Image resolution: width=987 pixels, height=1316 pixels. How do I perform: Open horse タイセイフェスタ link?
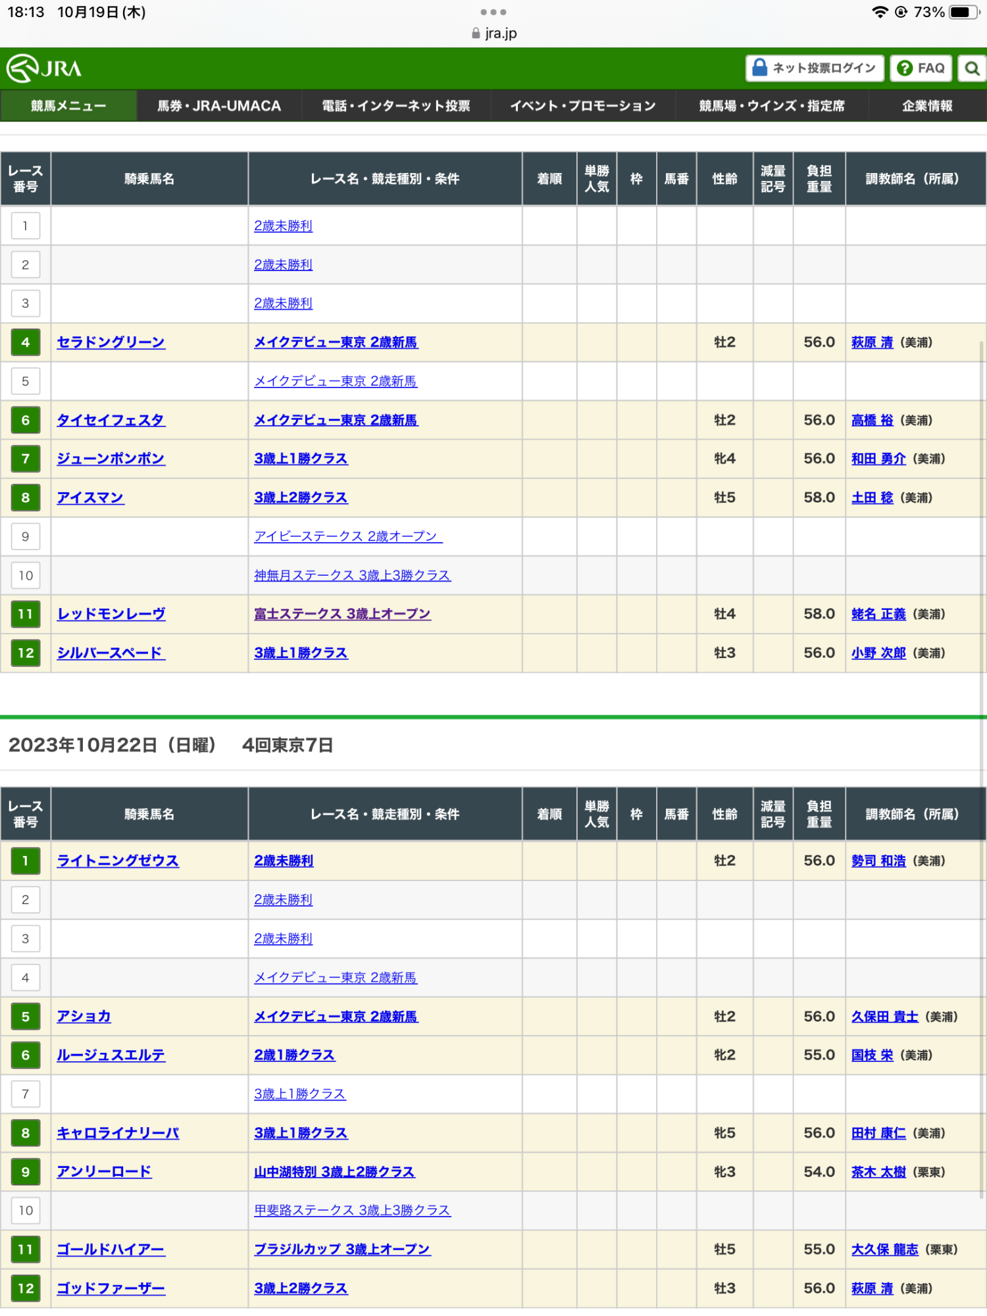tap(111, 420)
